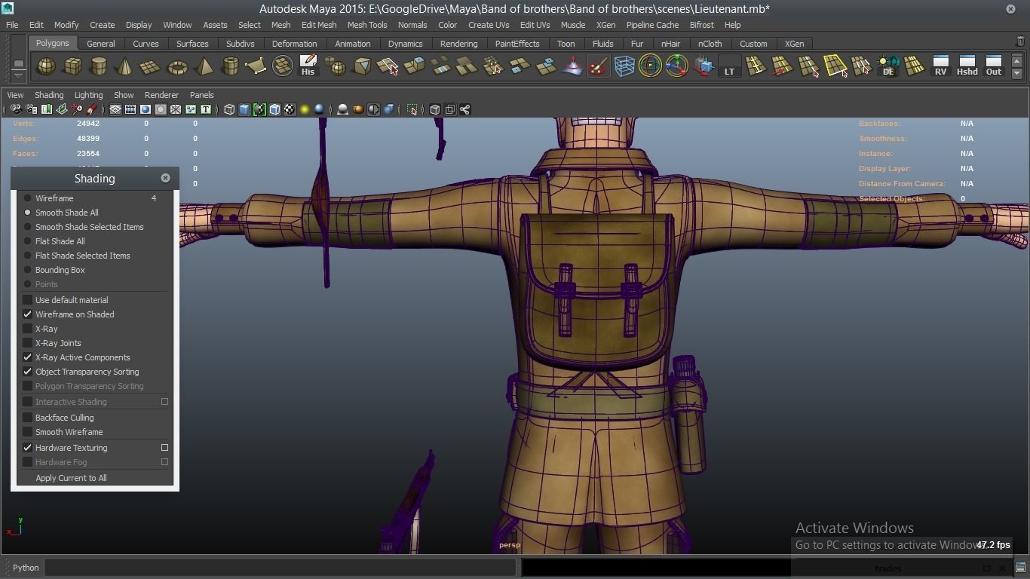Click the DE shelf button
Screen dimensions: 1030x579
[x=888, y=66]
